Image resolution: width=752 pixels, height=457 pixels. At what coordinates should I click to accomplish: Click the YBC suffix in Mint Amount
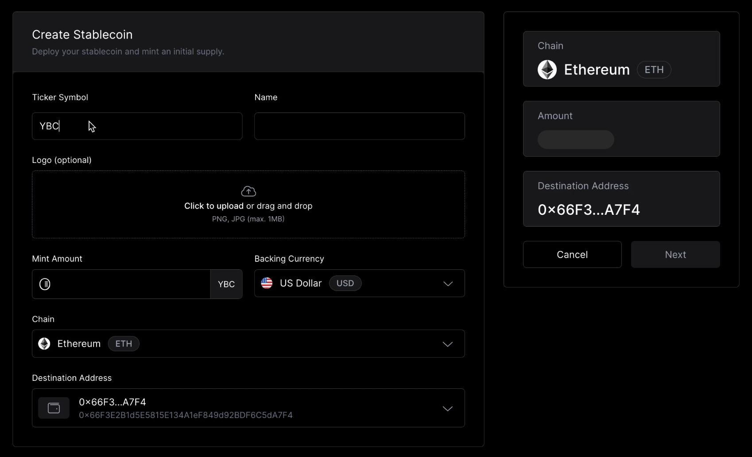[x=226, y=284]
